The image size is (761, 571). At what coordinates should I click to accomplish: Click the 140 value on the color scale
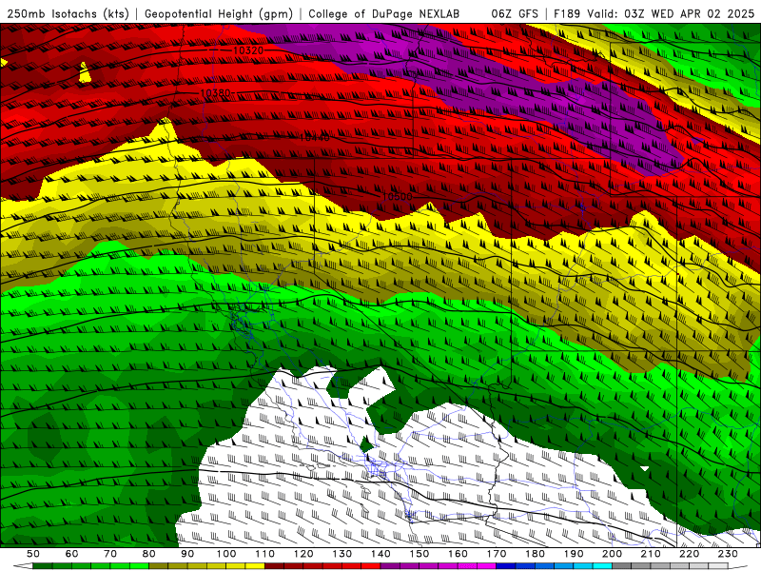point(380,554)
